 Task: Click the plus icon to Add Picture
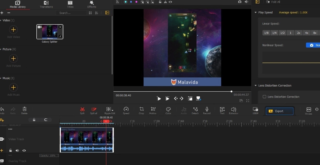[x=13, y=58]
